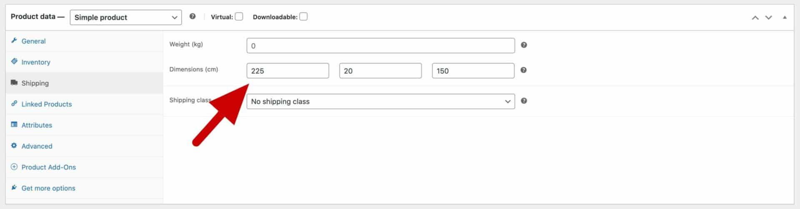Click the wrench icon for General
The height and width of the screenshot is (209, 800).
pos(14,41)
